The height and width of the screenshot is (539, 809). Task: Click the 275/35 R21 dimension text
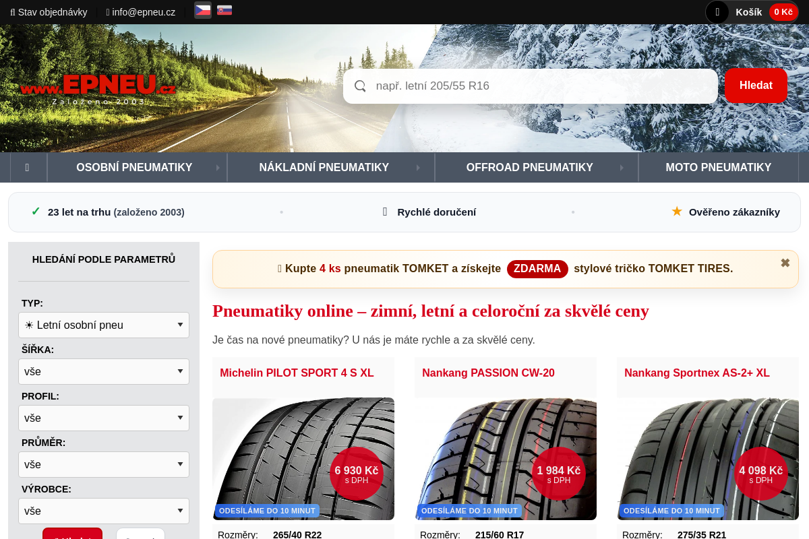pos(702,535)
